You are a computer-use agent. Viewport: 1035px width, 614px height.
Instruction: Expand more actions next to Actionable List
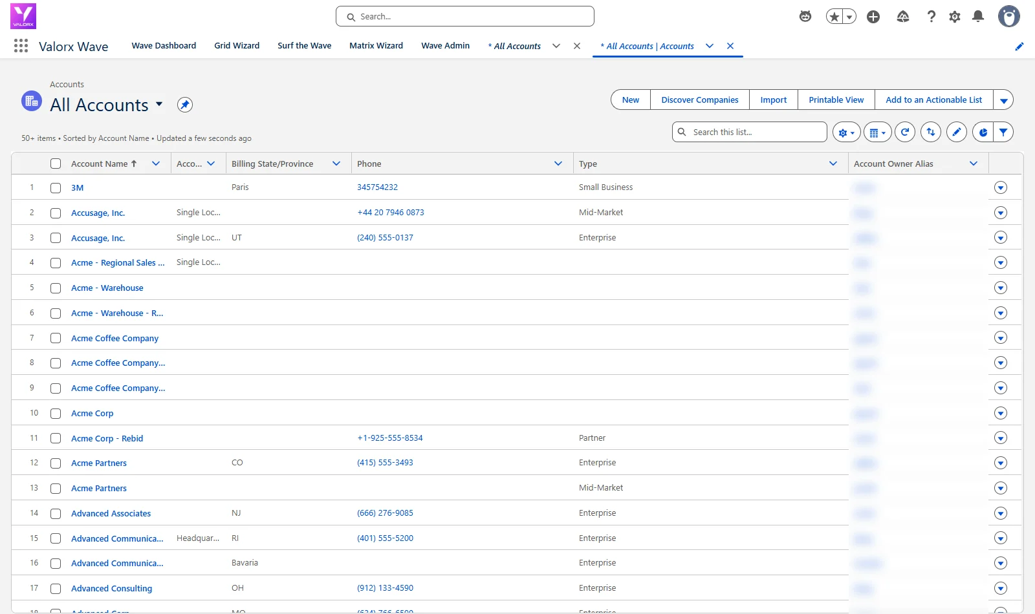pyautogui.click(x=1003, y=100)
